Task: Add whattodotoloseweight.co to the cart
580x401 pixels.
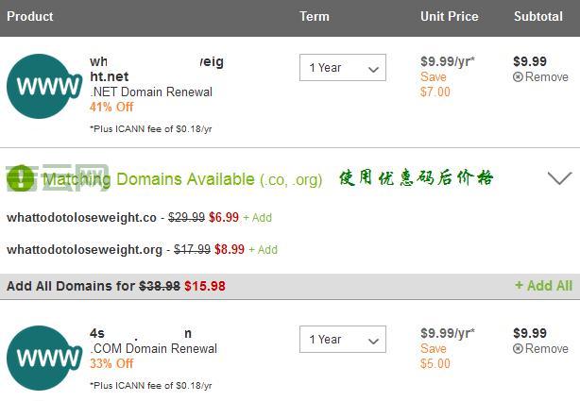Action: 257,218
